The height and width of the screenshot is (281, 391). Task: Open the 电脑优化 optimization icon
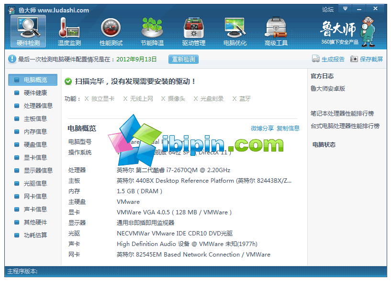235,31
